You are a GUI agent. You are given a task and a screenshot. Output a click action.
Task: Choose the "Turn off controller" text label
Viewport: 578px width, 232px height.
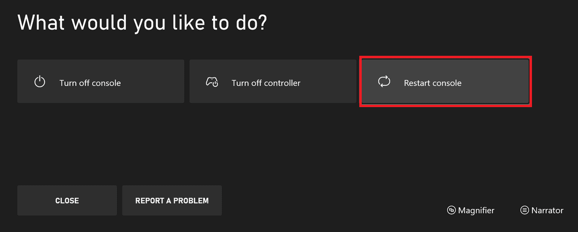pyautogui.click(x=266, y=83)
